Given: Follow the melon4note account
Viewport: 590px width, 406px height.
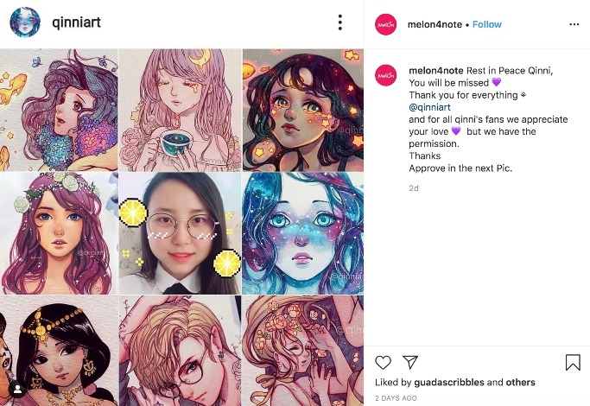Looking at the screenshot, I should click(x=487, y=24).
